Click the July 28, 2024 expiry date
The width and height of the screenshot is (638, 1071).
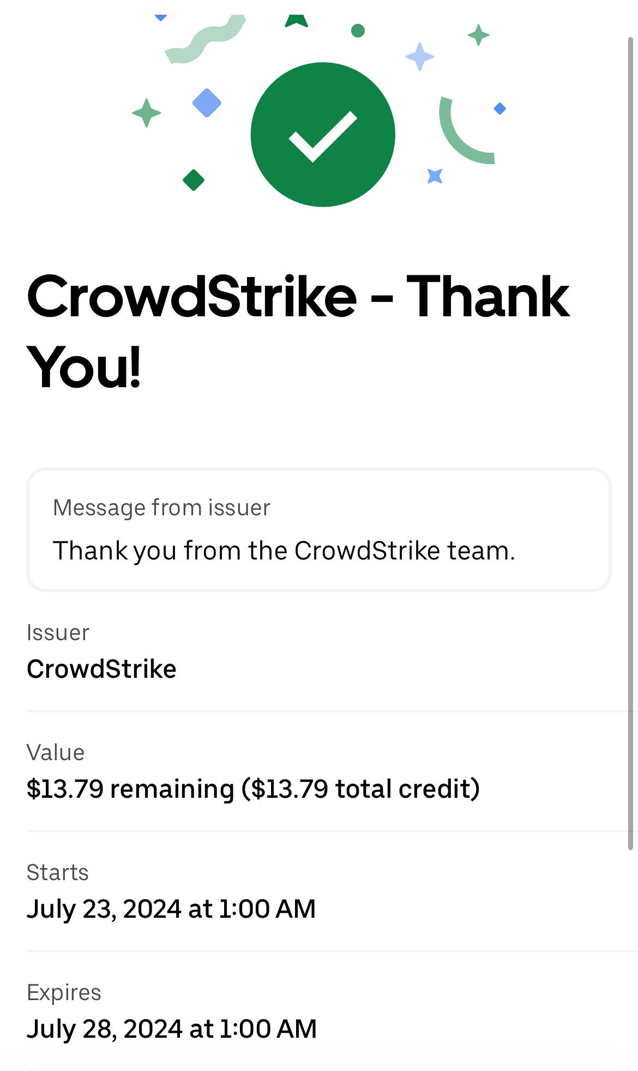[172, 1029]
